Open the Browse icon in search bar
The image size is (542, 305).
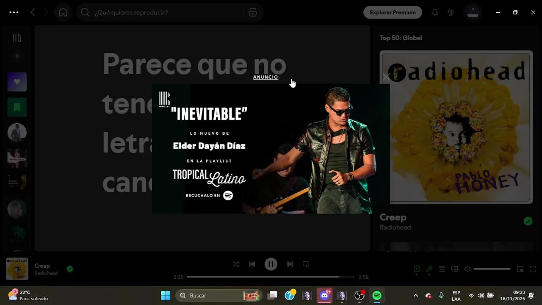coord(253,12)
